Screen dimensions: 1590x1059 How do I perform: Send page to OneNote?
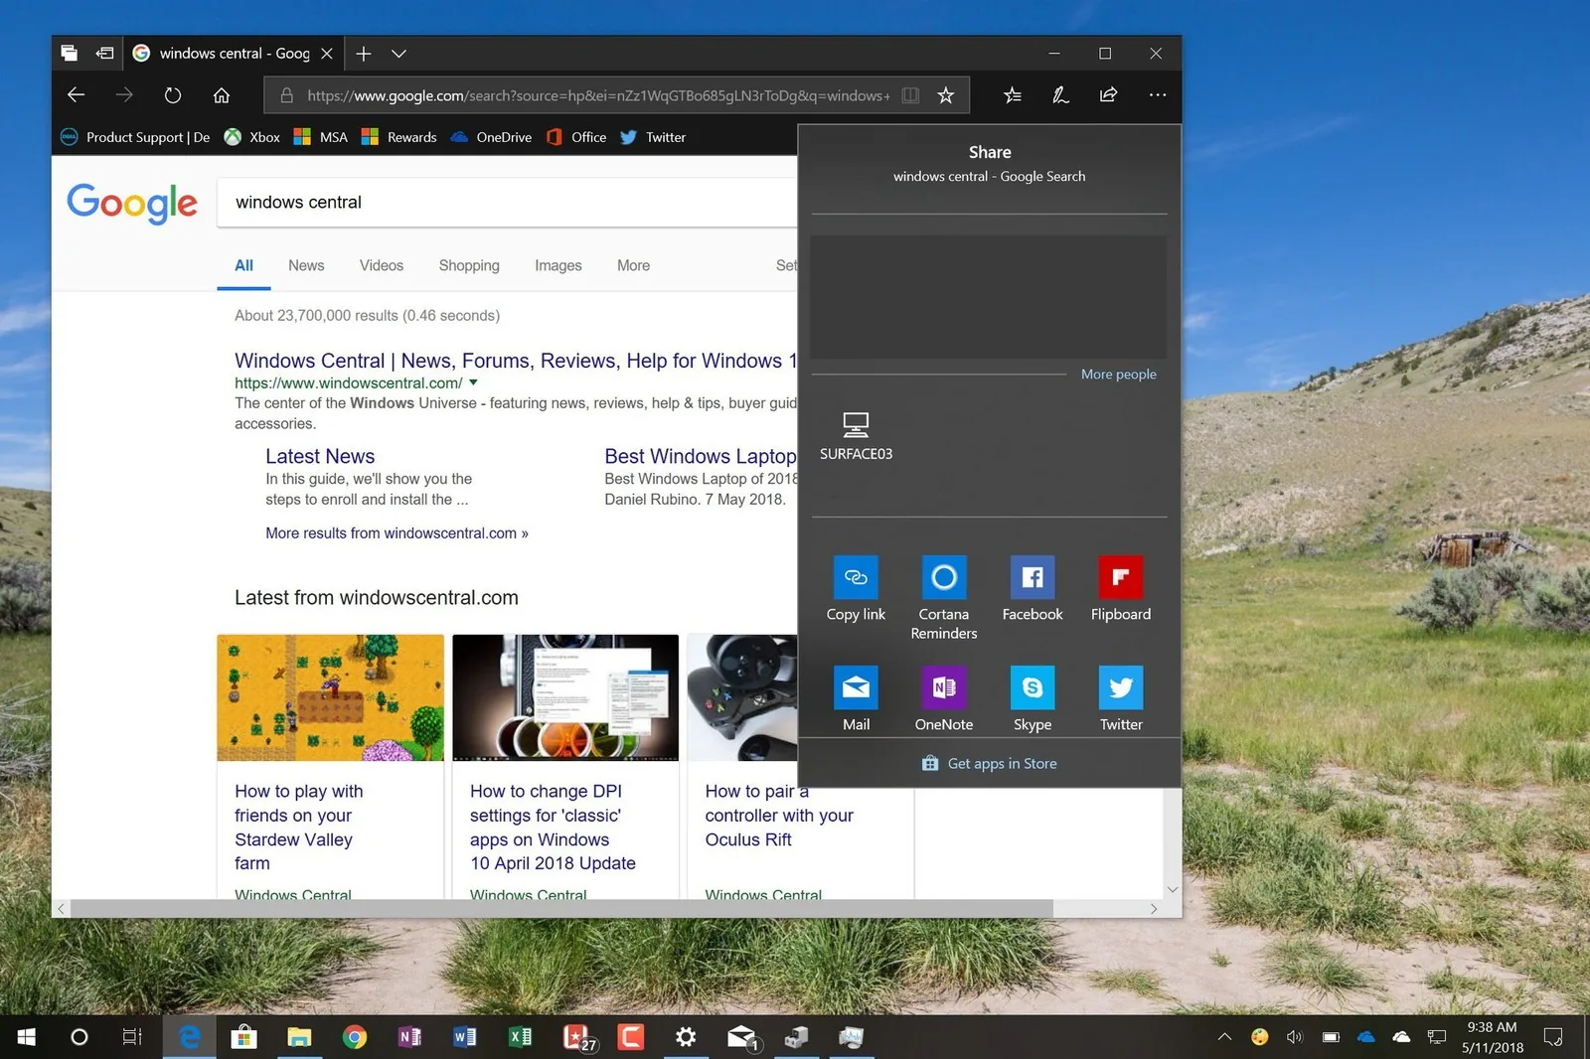click(944, 687)
